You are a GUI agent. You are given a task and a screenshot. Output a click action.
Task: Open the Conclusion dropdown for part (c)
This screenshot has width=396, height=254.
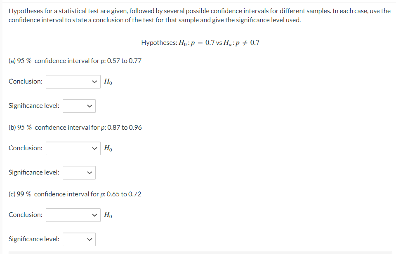tap(73, 214)
